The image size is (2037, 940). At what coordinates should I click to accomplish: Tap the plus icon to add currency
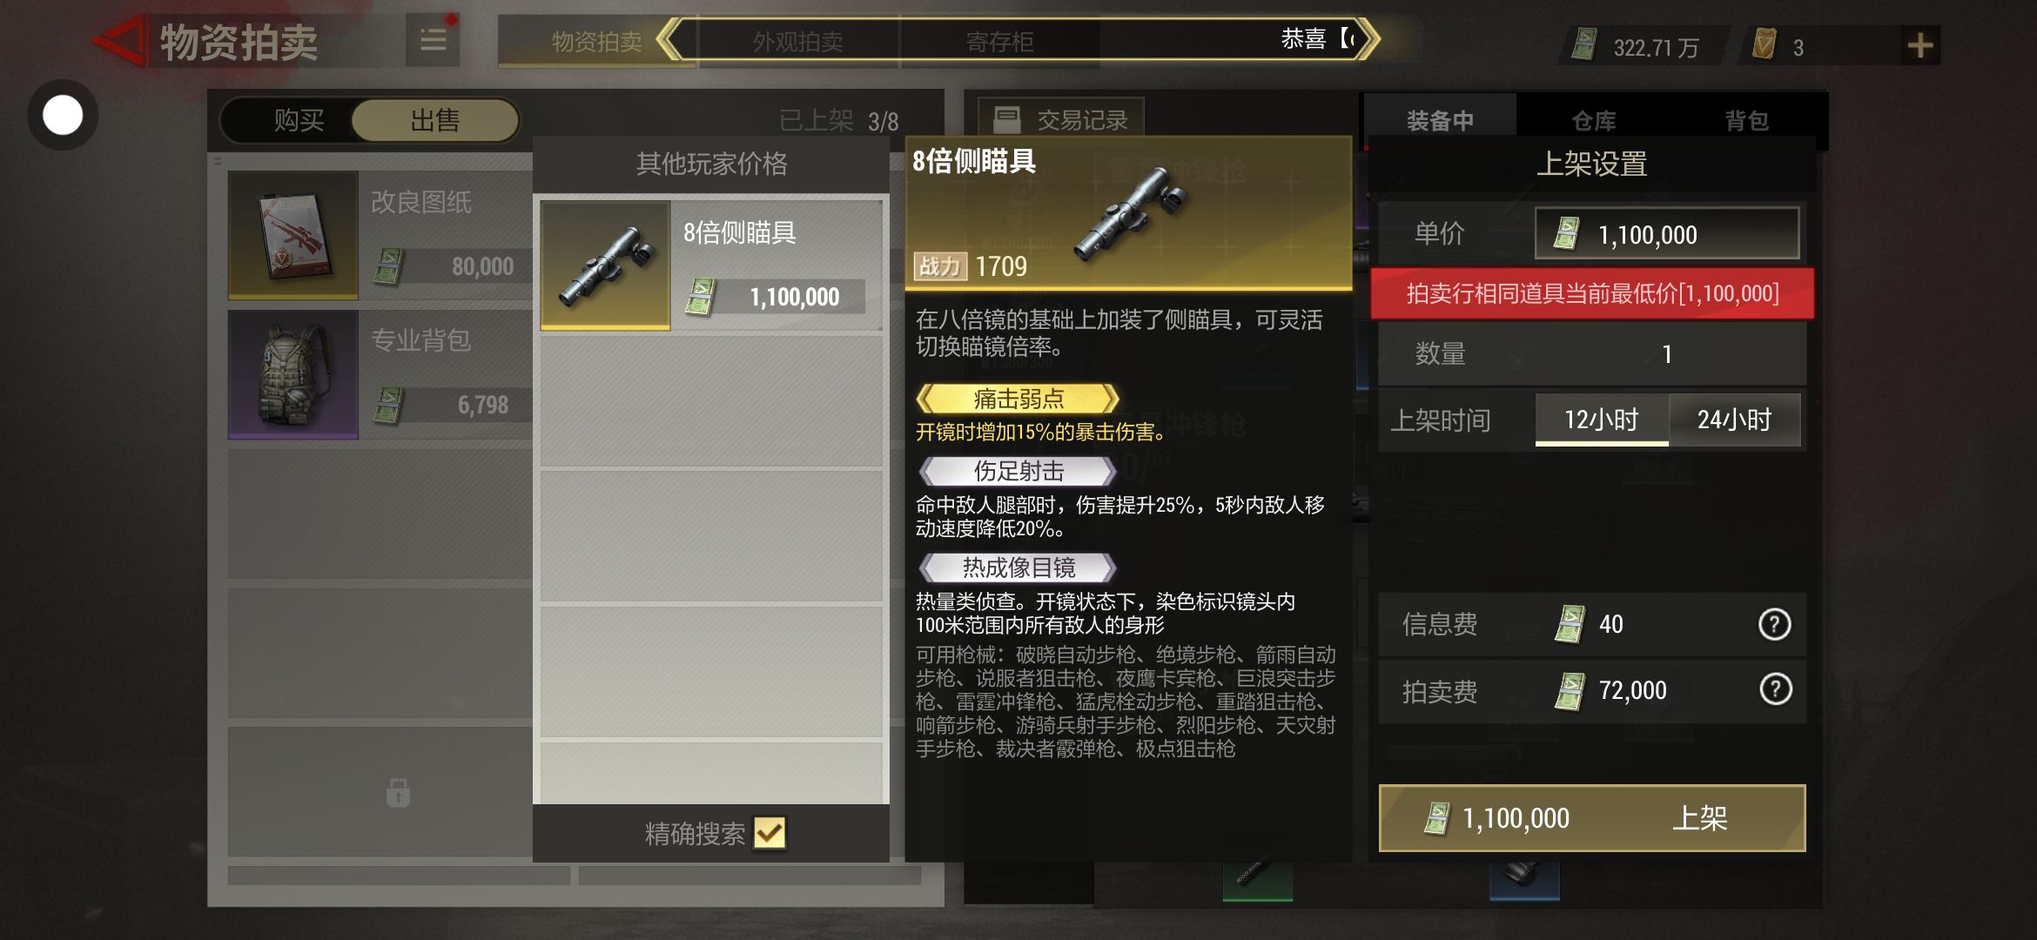(1919, 45)
